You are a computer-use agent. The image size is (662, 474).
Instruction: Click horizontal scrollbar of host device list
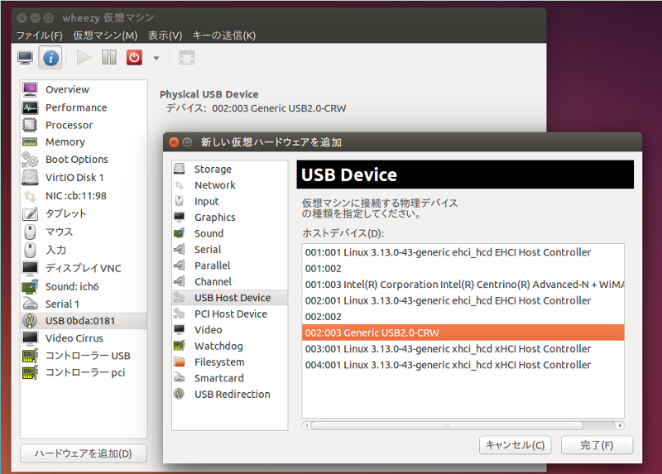coord(447,425)
